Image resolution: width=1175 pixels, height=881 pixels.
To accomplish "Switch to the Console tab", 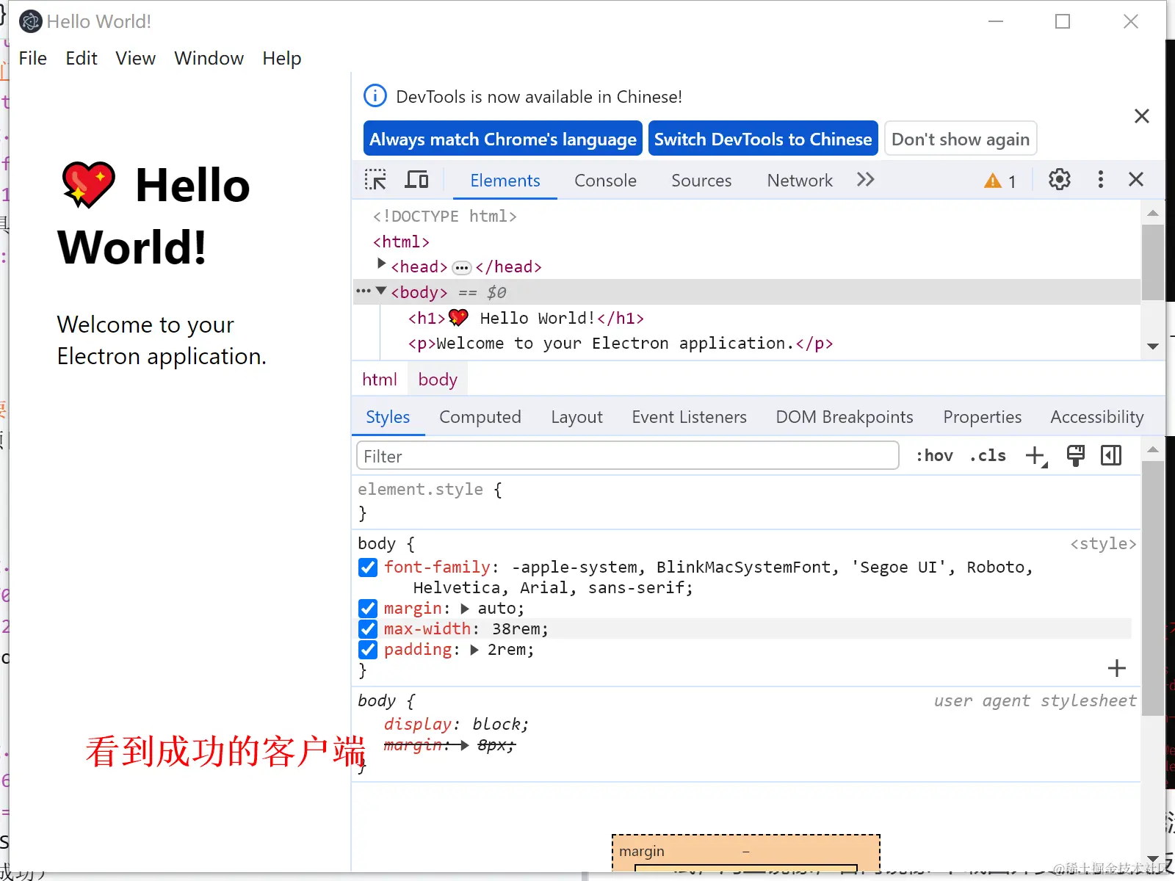I will 605,181.
